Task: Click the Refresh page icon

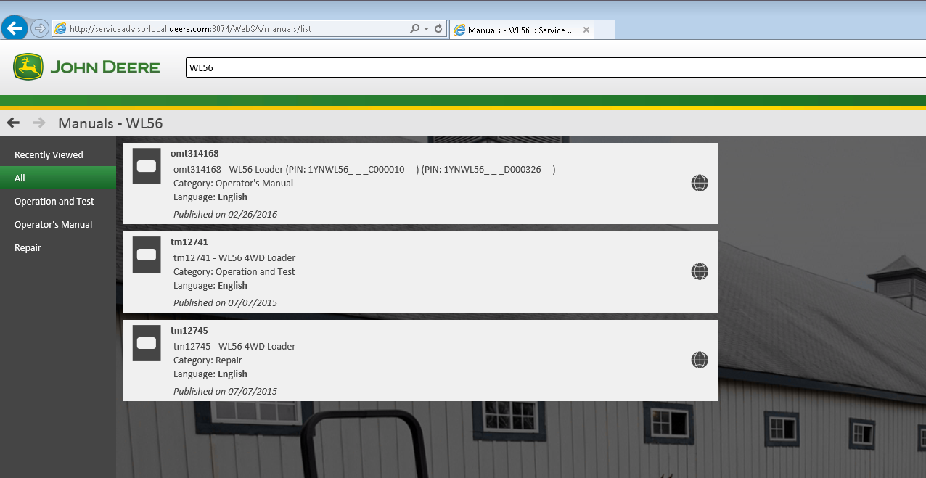Action: pos(438,29)
